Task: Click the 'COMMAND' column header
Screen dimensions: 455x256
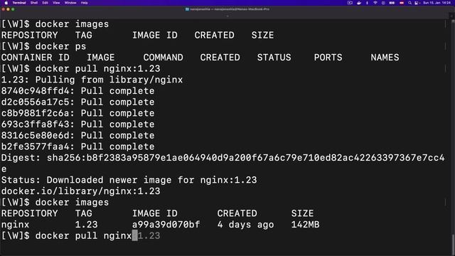Action: click(163, 58)
